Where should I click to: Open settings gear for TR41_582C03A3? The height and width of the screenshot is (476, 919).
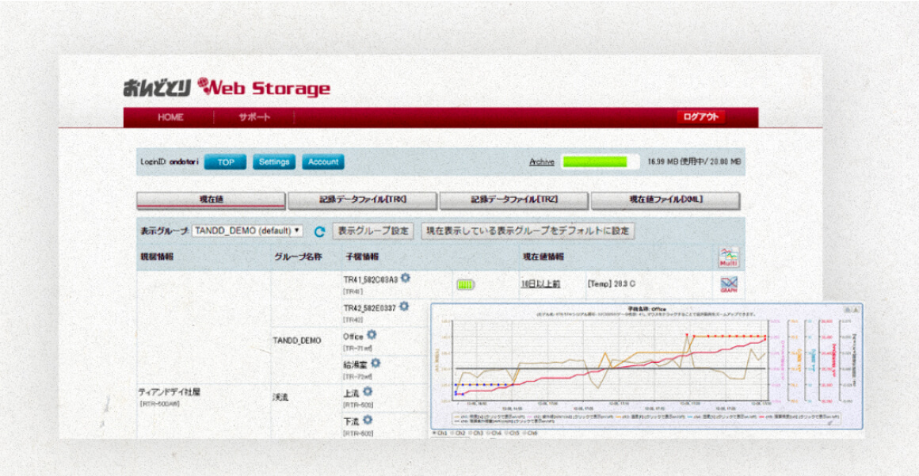tap(405, 279)
